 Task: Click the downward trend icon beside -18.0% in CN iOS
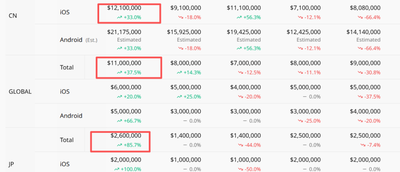pyautogui.click(x=180, y=17)
